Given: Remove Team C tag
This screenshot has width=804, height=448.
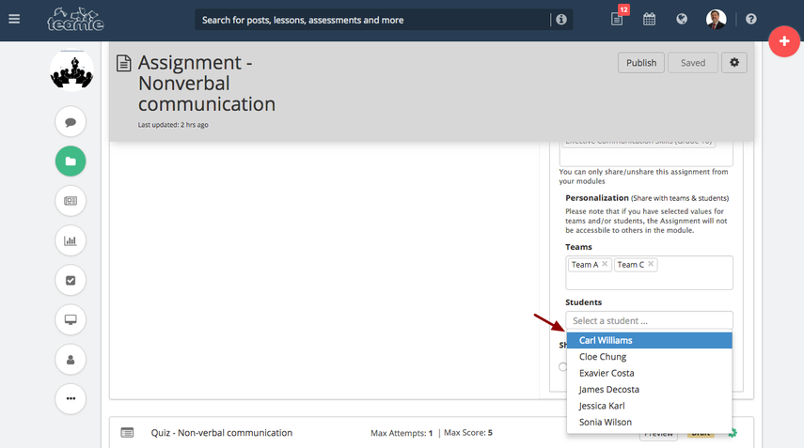Looking at the screenshot, I should (651, 264).
